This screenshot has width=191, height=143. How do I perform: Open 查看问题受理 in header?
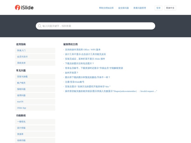click(140, 8)
